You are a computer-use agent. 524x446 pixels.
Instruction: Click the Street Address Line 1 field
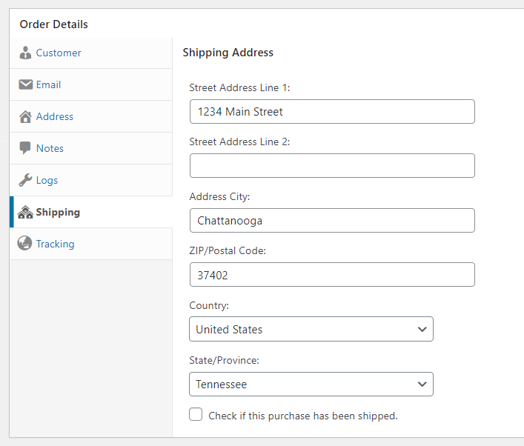pyautogui.click(x=331, y=112)
